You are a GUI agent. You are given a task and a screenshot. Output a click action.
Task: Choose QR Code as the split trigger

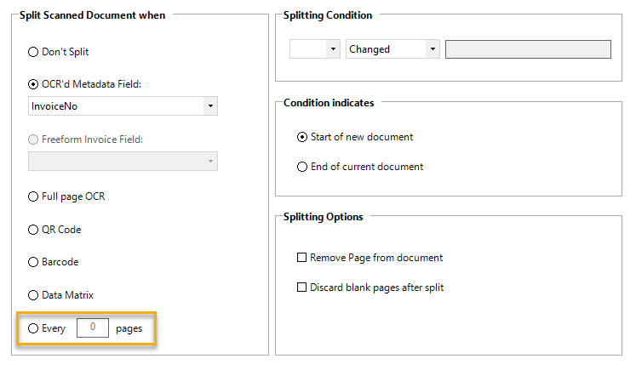click(34, 230)
